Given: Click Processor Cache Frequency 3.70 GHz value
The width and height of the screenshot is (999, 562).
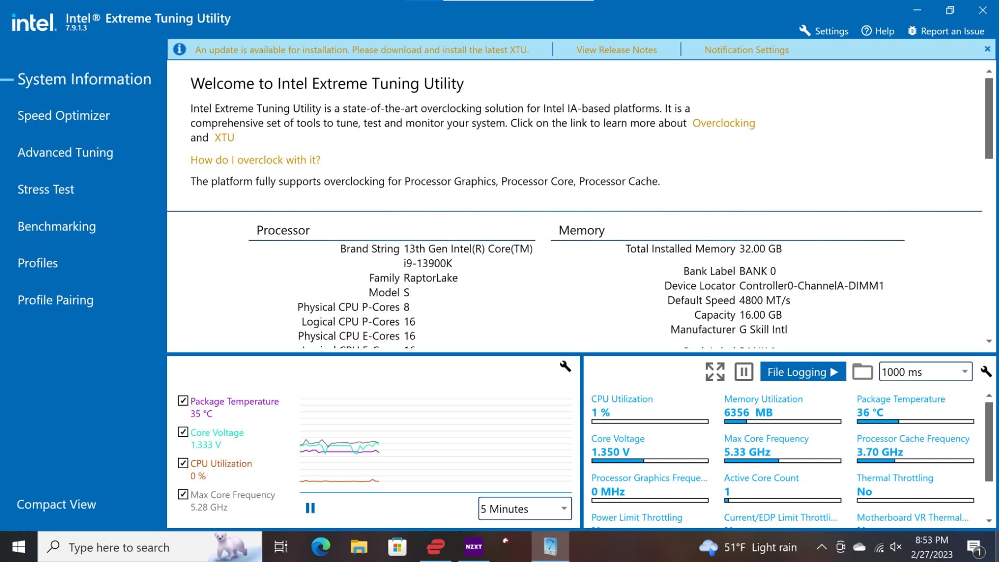Looking at the screenshot, I should click(880, 452).
